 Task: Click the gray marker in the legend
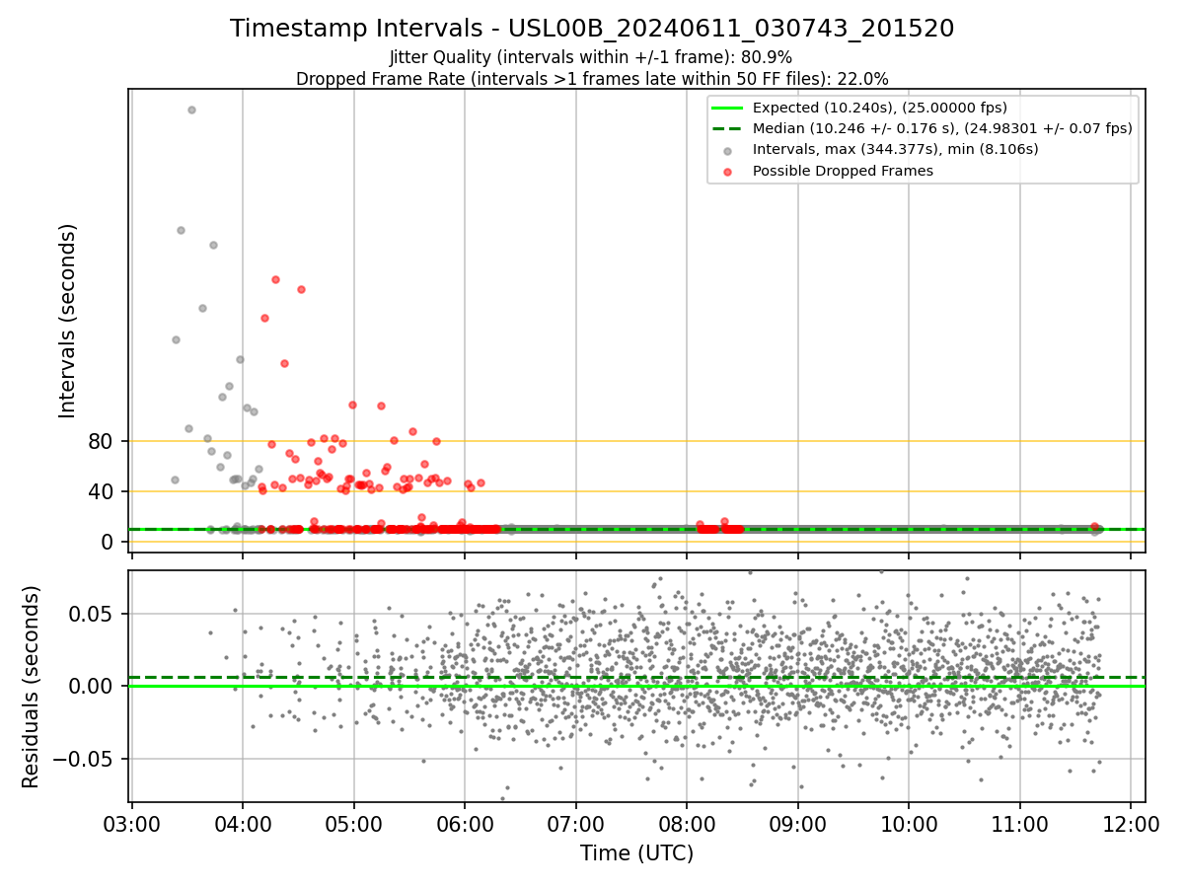(x=727, y=150)
